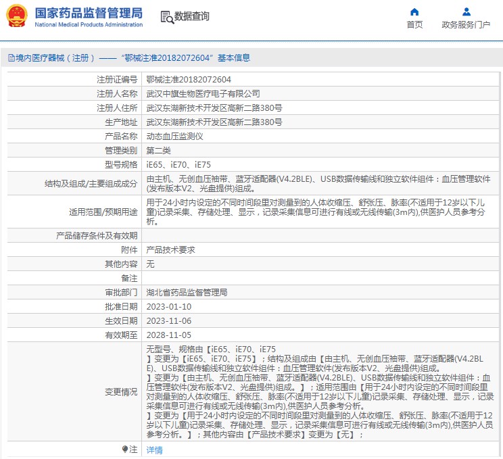The height and width of the screenshot is (459, 503).
Task: Click the 政务服务门户 person icon
Action: 466,11
